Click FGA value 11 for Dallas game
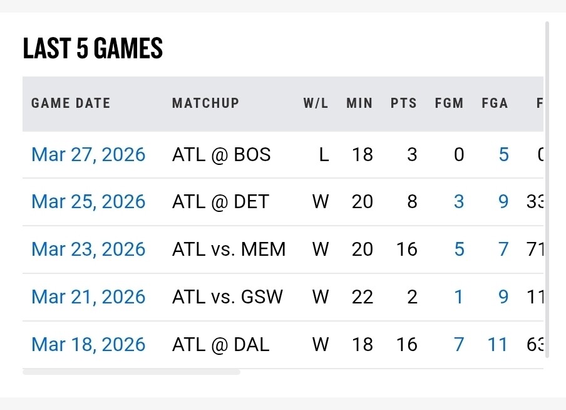Screen dimensions: 566x410 (498, 344)
